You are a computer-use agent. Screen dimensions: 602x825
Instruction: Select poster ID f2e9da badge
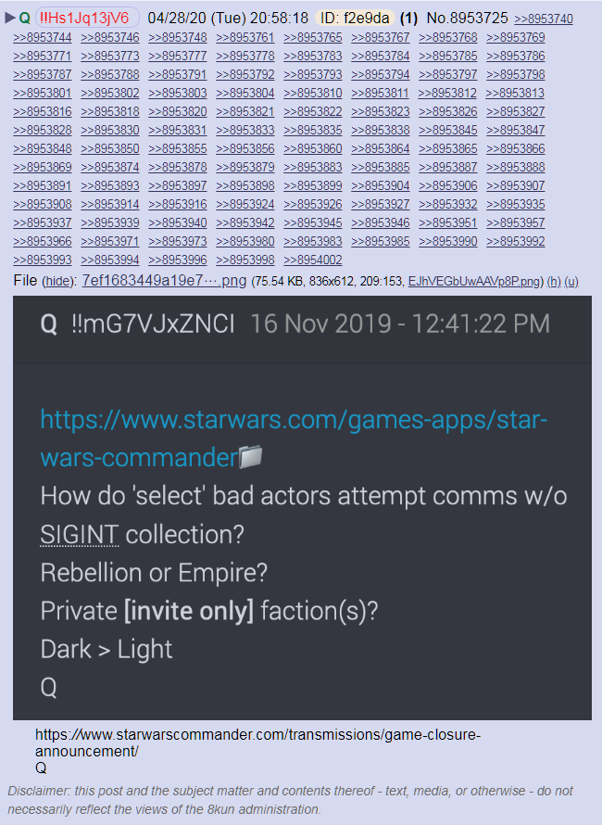355,19
